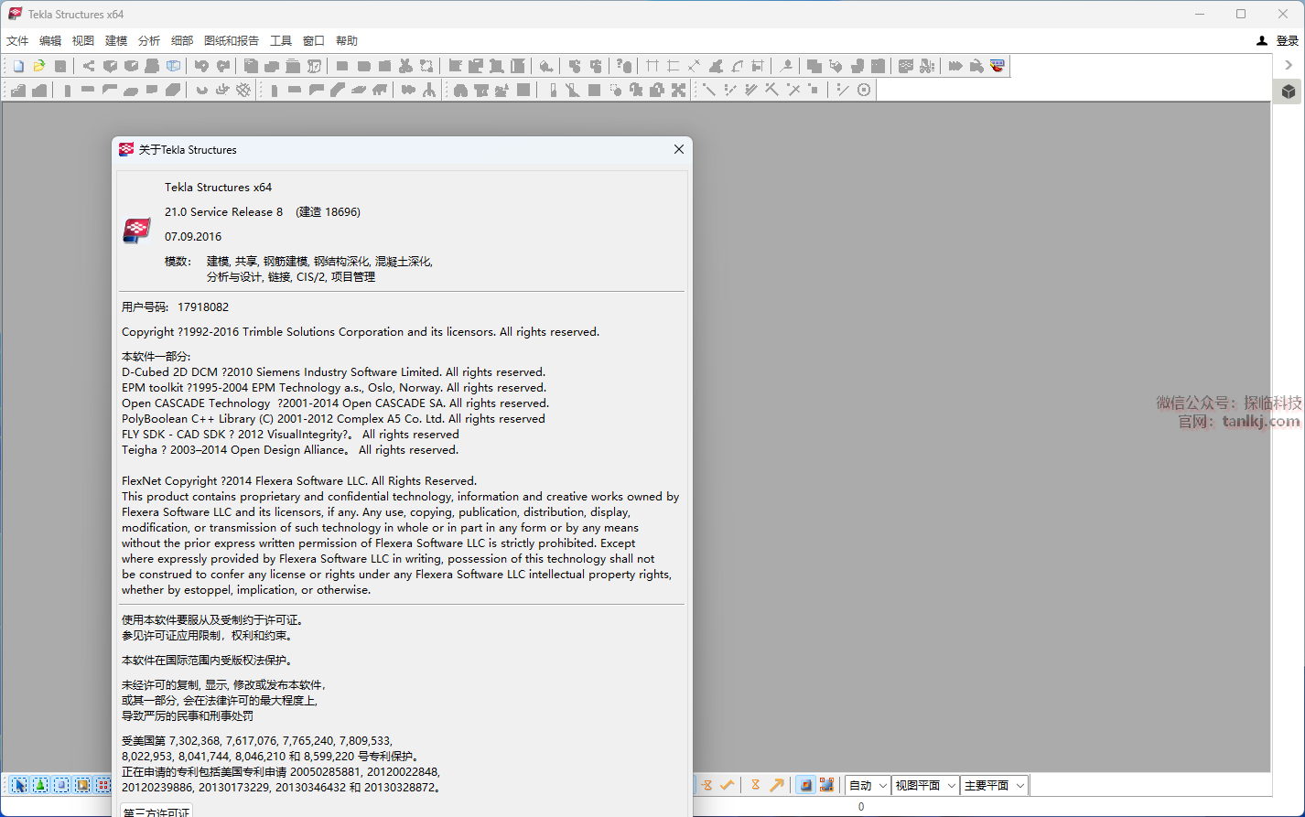Open the 图纸和报告 menu

pos(232,41)
